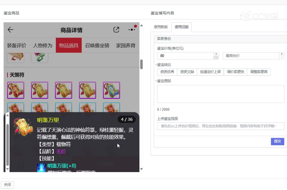Click the 明鉴万里 talisman image in tooltip

click(23, 127)
